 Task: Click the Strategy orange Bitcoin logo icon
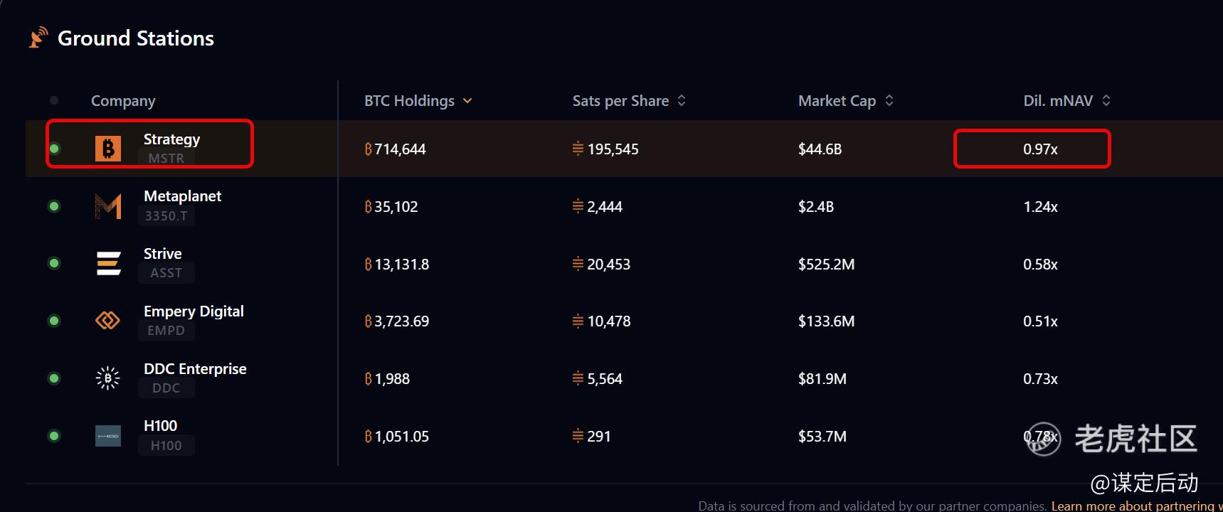click(108, 149)
